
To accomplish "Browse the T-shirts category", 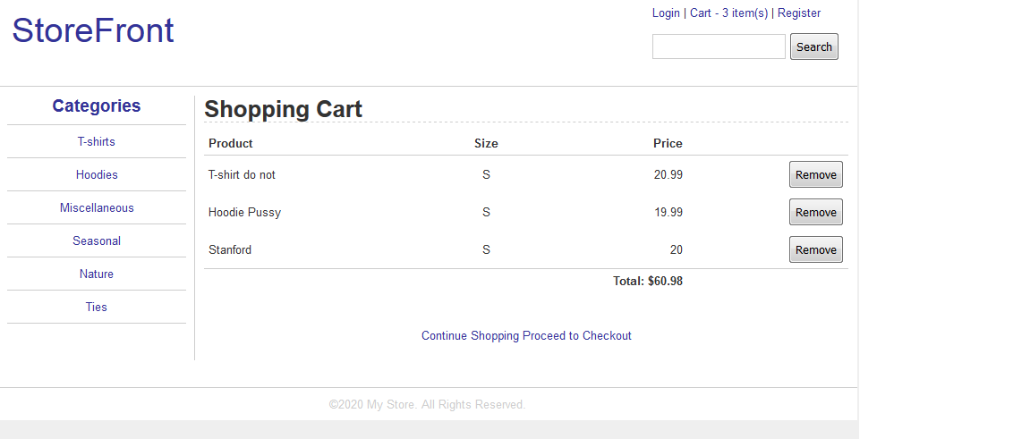I will [x=97, y=141].
